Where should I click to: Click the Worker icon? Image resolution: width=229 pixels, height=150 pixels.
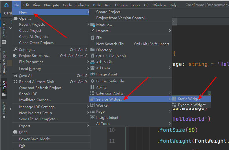point(92,105)
